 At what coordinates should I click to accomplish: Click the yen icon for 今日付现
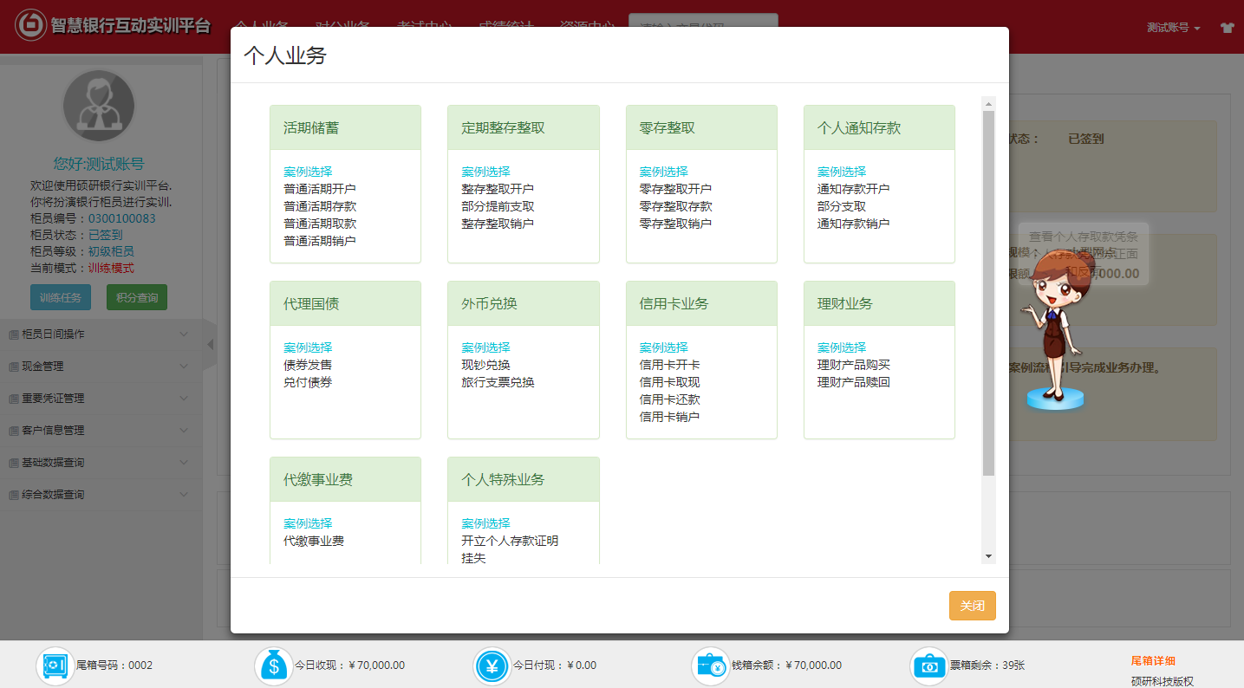492,665
